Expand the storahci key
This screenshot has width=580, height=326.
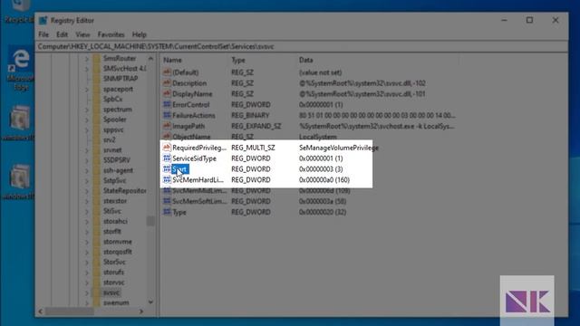(x=87, y=221)
